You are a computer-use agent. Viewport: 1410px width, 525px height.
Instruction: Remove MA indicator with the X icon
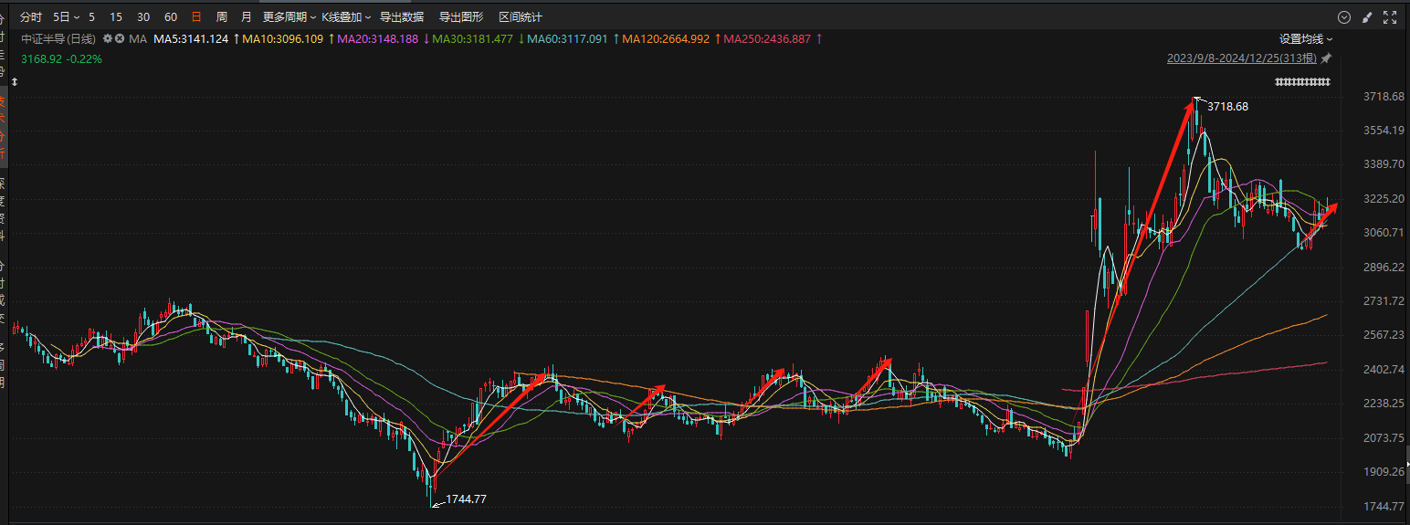(x=119, y=39)
